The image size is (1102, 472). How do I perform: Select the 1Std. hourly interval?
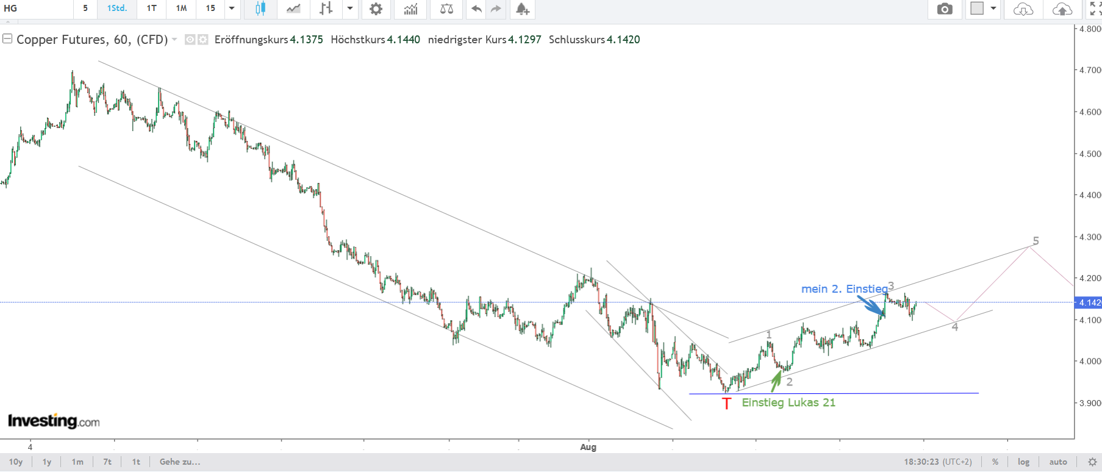(117, 9)
